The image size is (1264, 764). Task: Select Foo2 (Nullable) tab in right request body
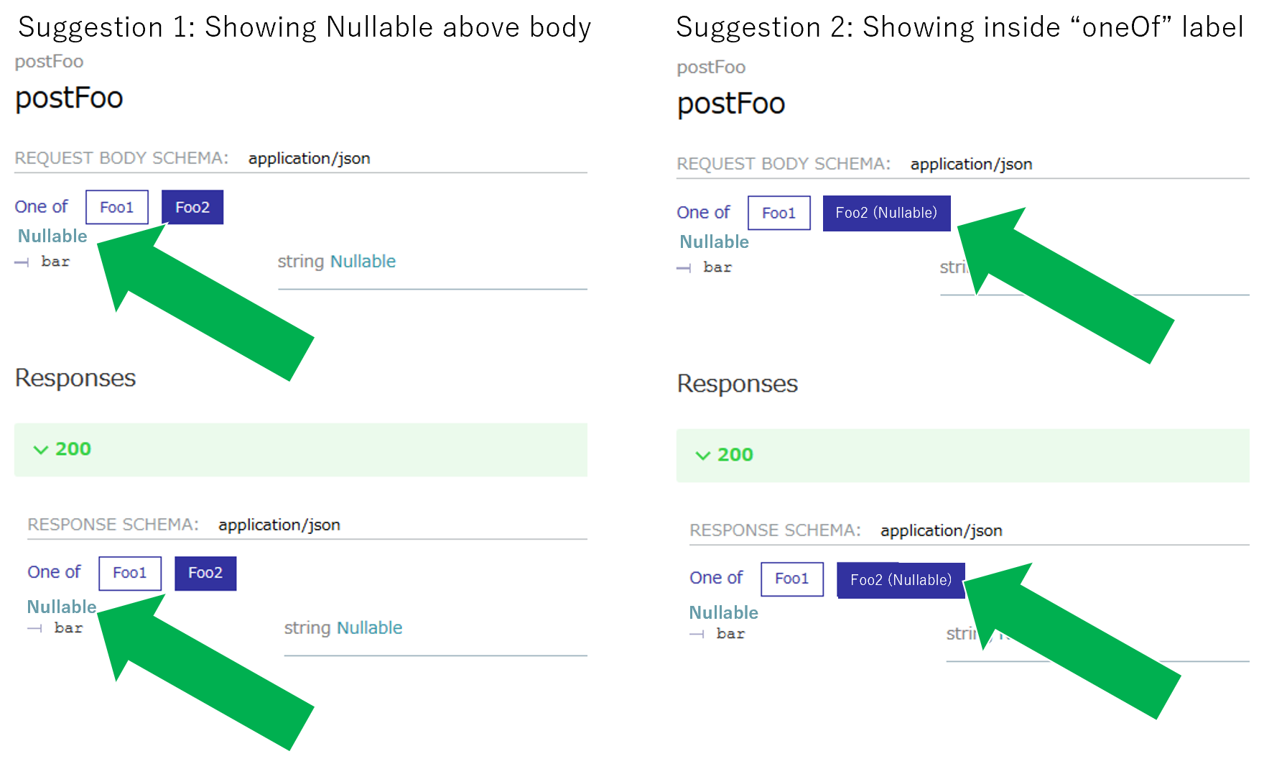[x=886, y=213]
